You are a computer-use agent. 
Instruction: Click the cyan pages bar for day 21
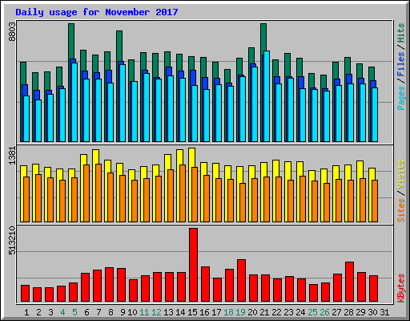coord(267,96)
